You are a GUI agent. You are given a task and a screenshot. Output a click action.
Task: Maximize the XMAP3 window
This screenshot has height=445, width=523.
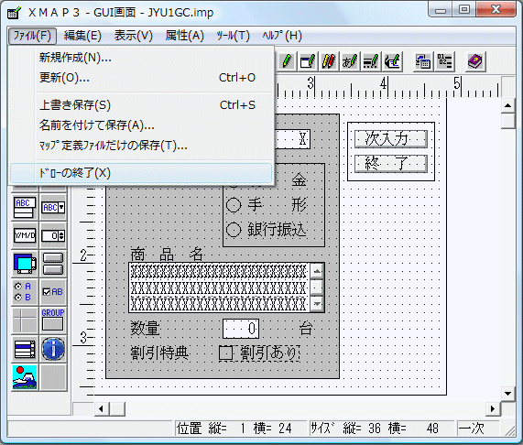(x=464, y=9)
